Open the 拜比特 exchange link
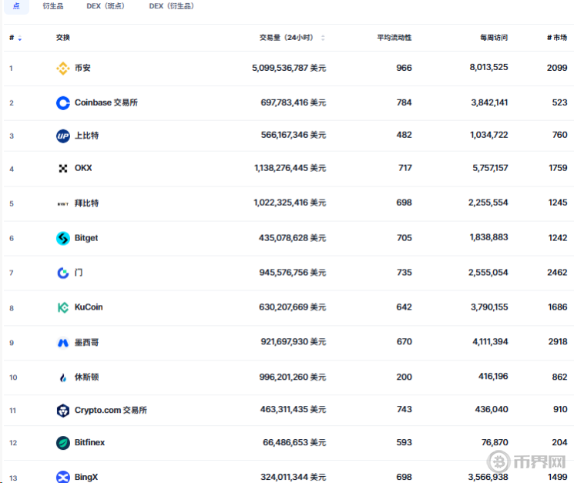The image size is (574, 483). [x=87, y=203]
